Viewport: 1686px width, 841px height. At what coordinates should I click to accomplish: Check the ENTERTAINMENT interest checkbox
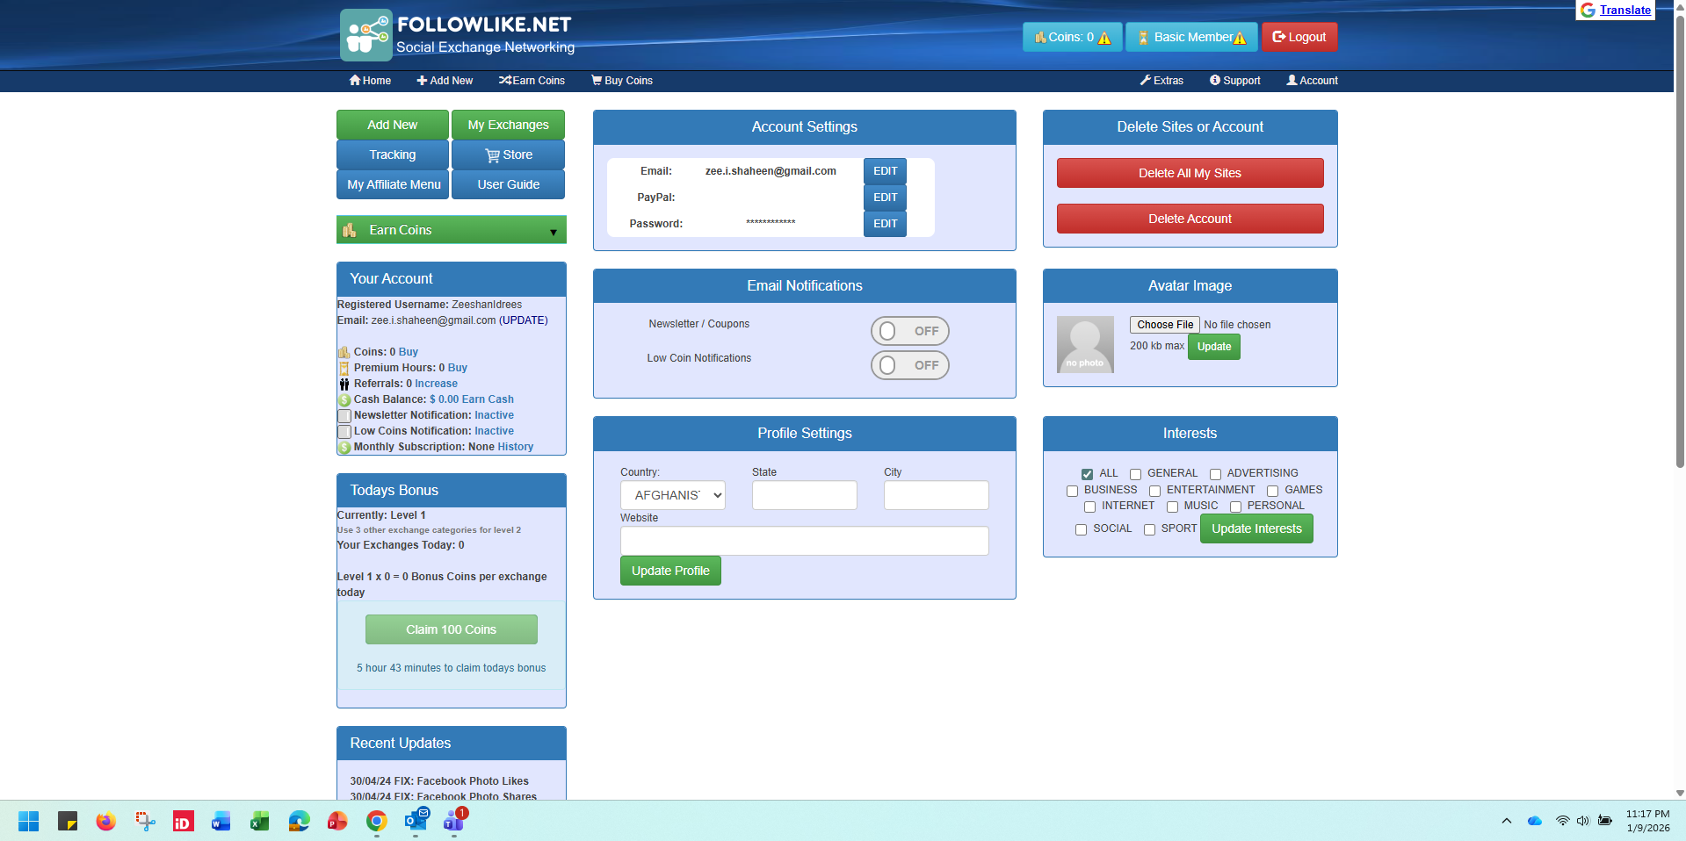click(1154, 491)
